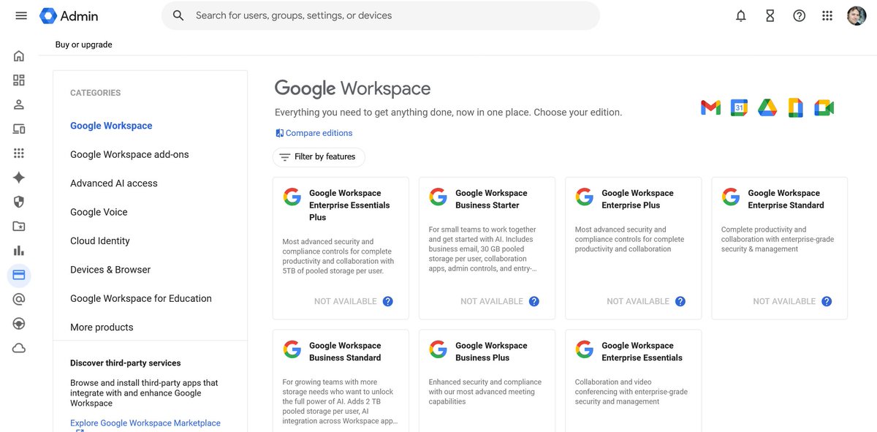Click the Google Admin logo
The height and width of the screenshot is (432, 877).
pyautogui.click(x=69, y=15)
